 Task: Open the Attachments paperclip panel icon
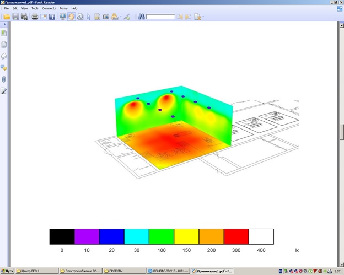(x=4, y=79)
